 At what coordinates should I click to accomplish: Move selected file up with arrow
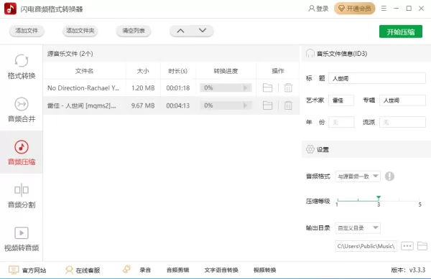(180, 31)
